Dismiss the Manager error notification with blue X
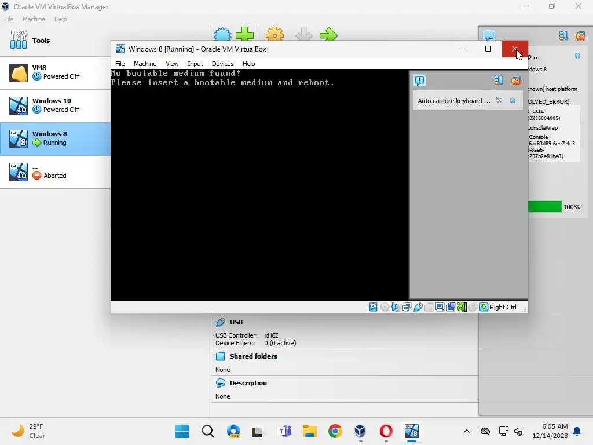593x445 pixels. [577, 56]
